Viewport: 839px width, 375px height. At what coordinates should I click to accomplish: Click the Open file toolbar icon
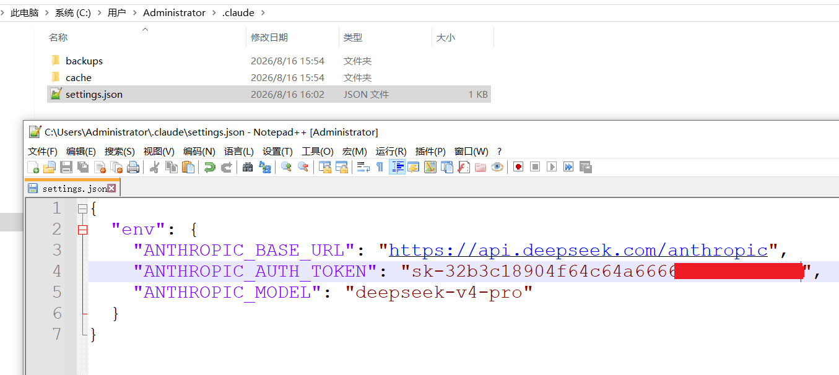[50, 167]
